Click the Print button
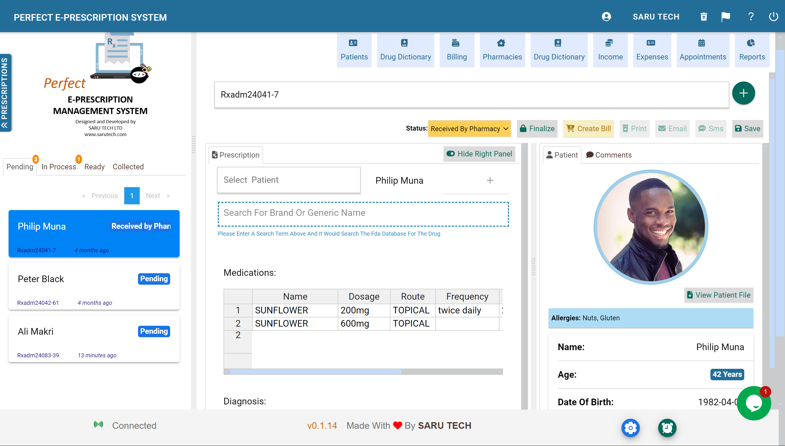The height and width of the screenshot is (446, 785). (634, 129)
